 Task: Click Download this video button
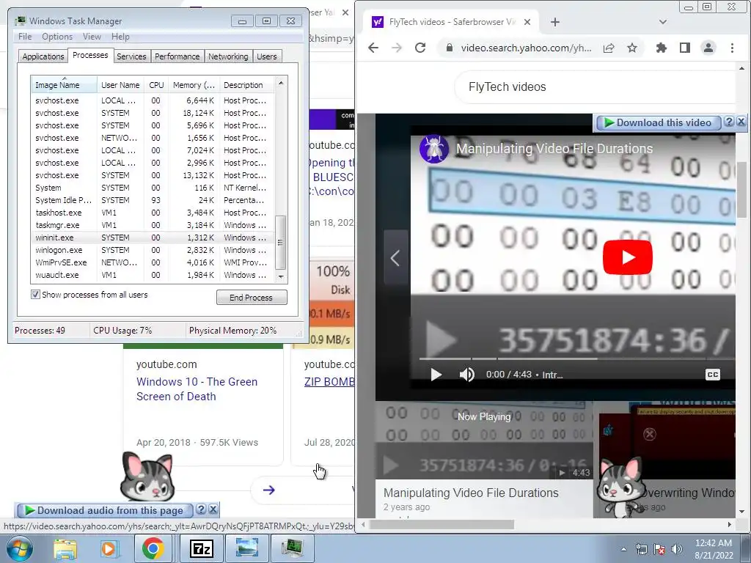click(659, 122)
